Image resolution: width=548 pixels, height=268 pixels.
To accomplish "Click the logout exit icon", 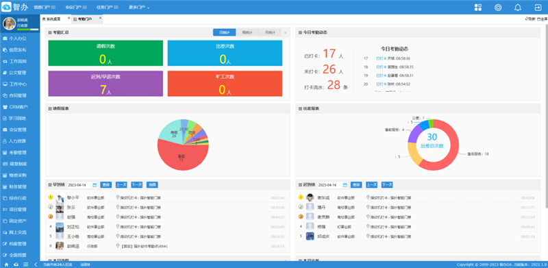I will pyautogui.click(x=538, y=8).
